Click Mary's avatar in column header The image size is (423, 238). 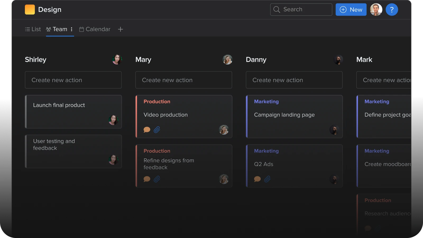tap(227, 59)
